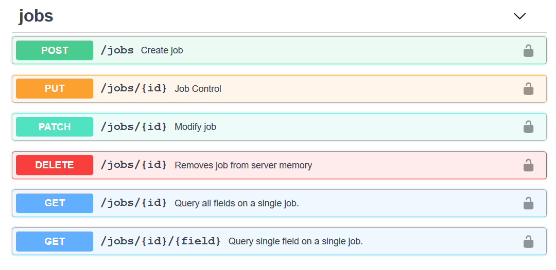This screenshot has width=556, height=270.
Task: Click the red DELETE method badge
Action: pos(55,165)
